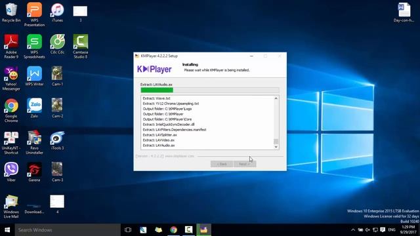Click the installation progress bar
This screenshot has height=236, width=420.
[x=210, y=90]
